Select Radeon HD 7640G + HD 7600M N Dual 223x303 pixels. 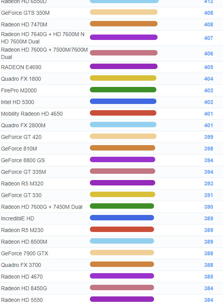pos(43,38)
